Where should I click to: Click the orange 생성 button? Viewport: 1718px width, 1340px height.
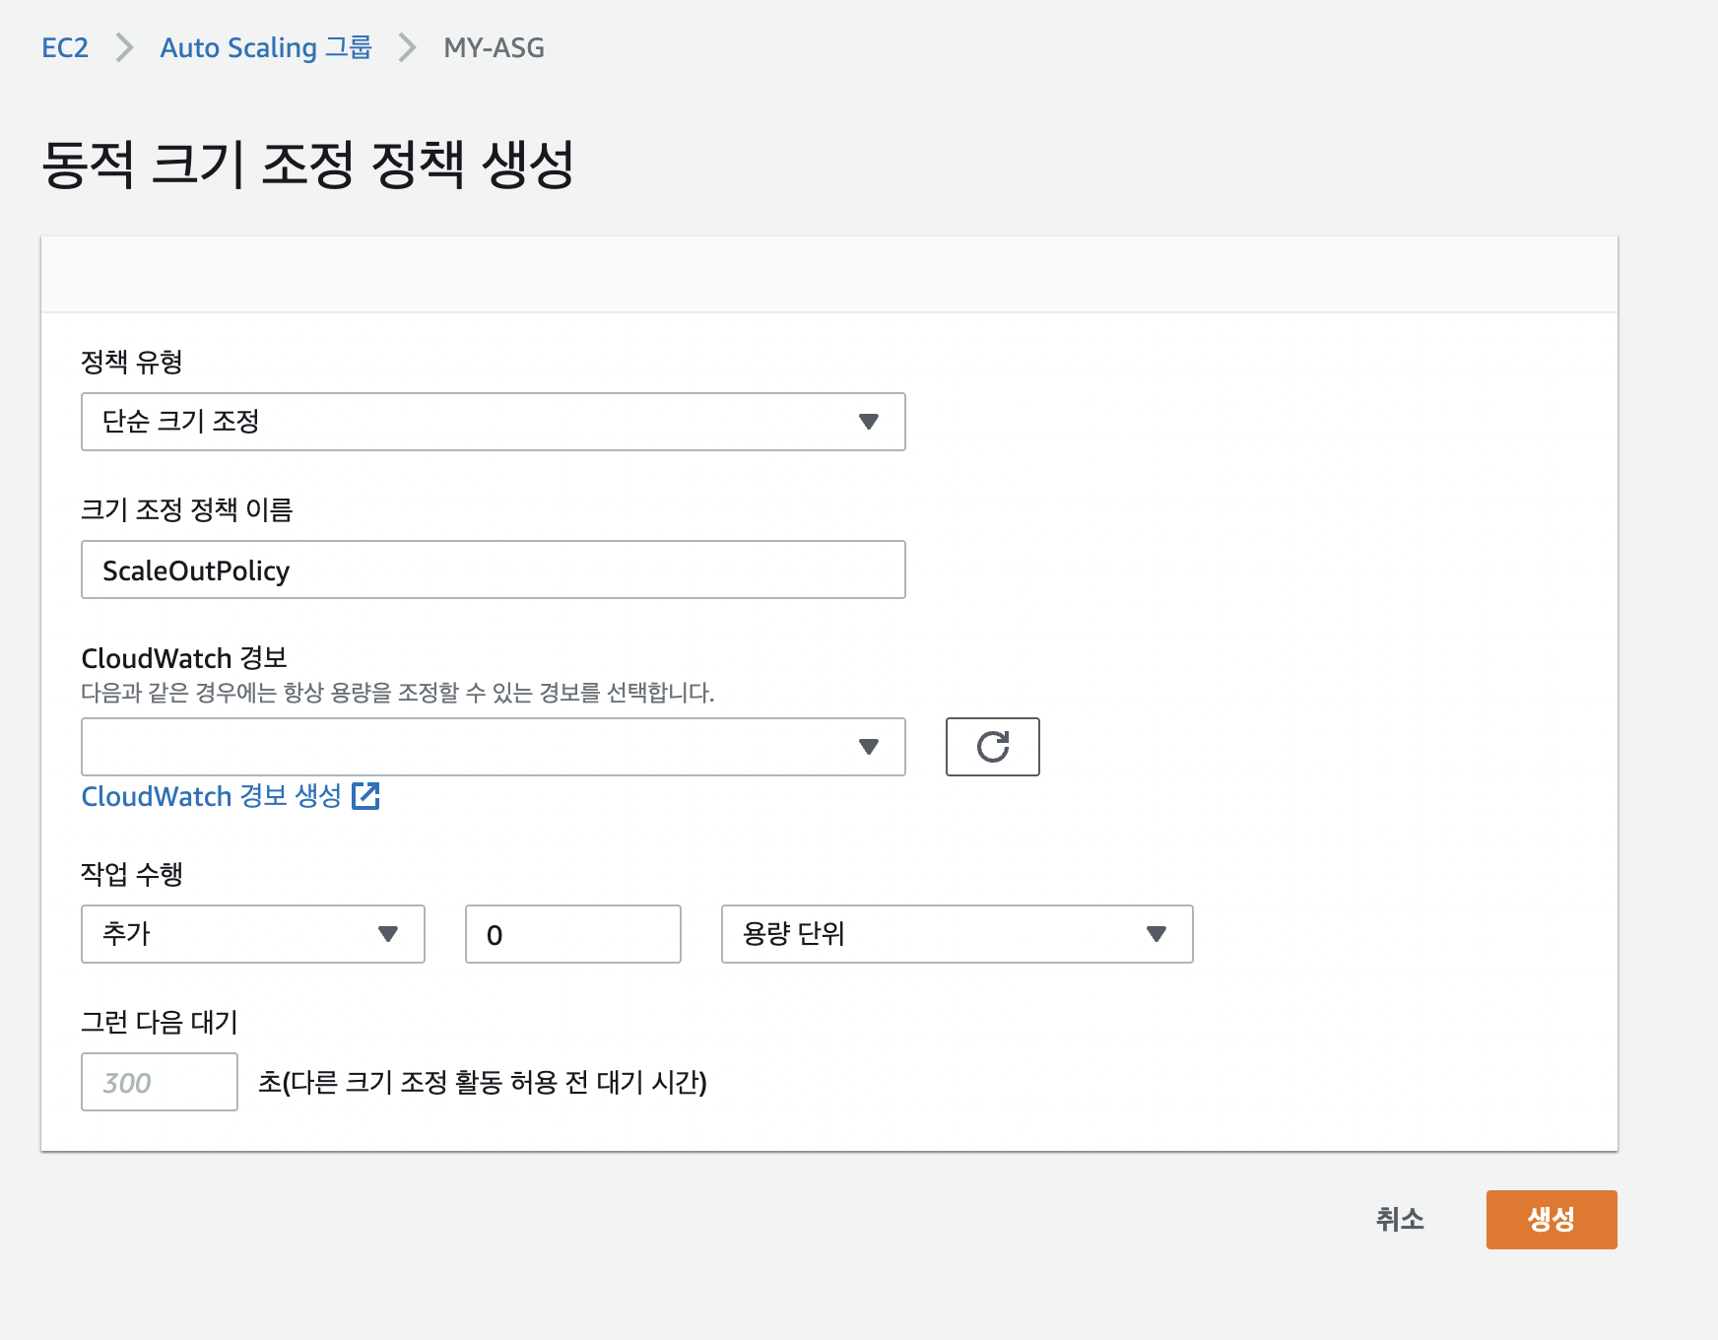pos(1552,1220)
